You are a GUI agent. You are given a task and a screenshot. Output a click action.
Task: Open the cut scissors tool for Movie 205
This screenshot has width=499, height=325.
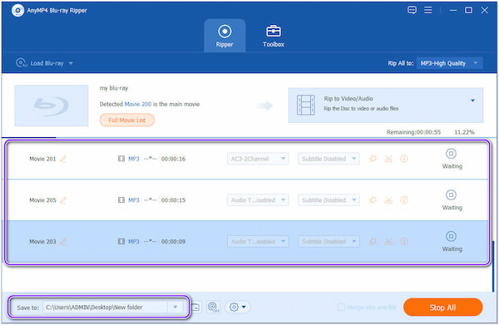click(388, 200)
